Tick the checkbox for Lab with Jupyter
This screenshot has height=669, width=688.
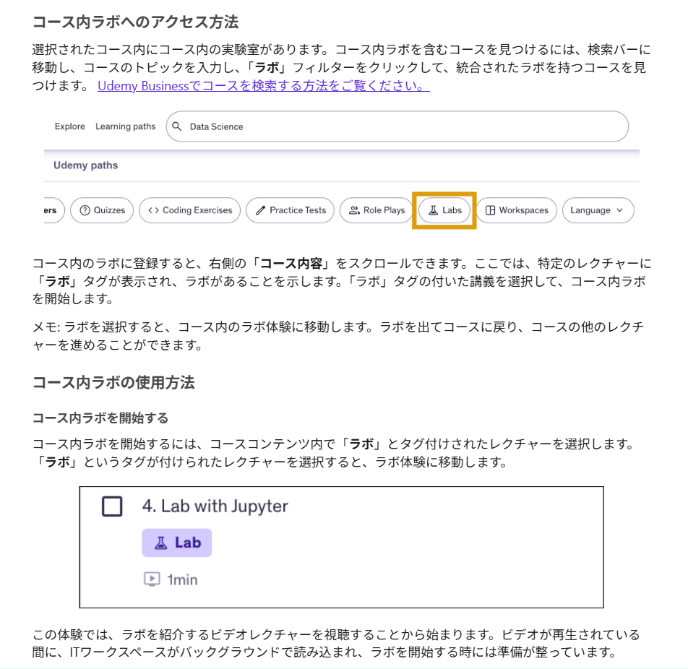(112, 506)
